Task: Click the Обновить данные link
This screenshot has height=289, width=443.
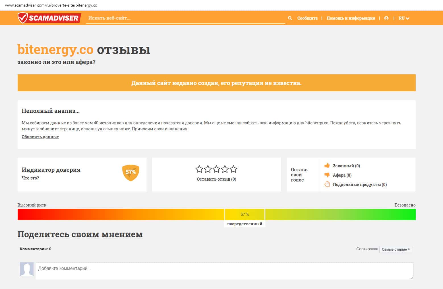Action: click(40, 137)
